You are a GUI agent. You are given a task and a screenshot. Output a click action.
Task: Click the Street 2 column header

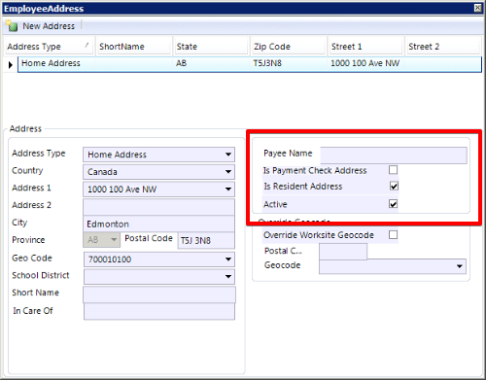(x=443, y=47)
